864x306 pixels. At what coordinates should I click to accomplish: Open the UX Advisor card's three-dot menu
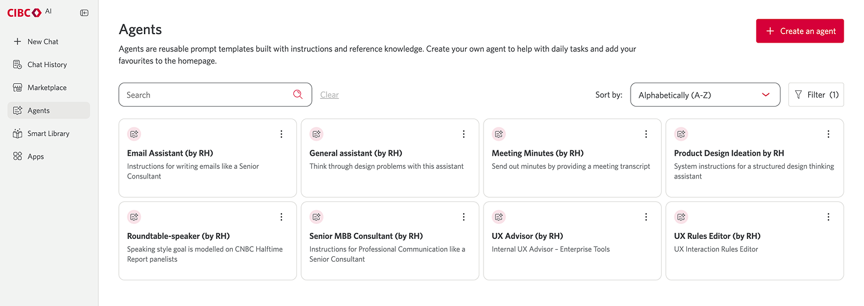tap(646, 217)
